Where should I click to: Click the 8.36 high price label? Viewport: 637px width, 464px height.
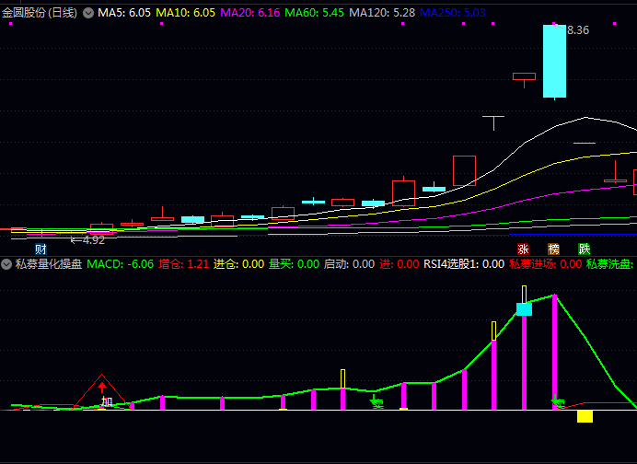578,30
